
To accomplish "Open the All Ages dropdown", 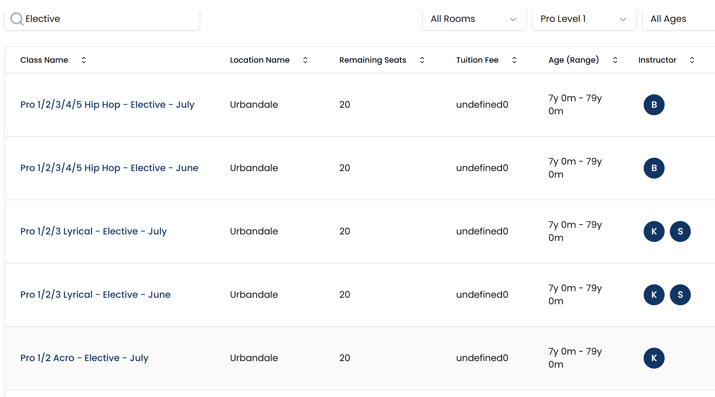I will (x=677, y=19).
